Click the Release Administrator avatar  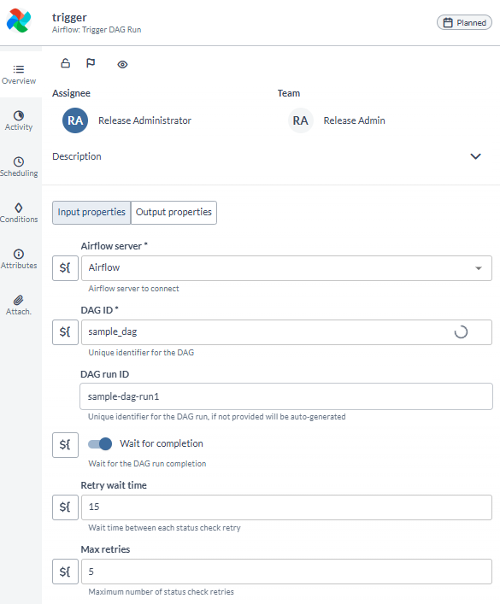coord(75,120)
